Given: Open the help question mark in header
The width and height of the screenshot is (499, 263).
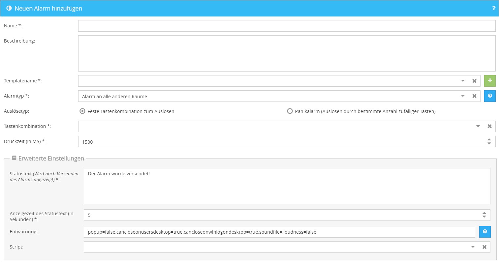Looking at the screenshot, I should pyautogui.click(x=493, y=8).
